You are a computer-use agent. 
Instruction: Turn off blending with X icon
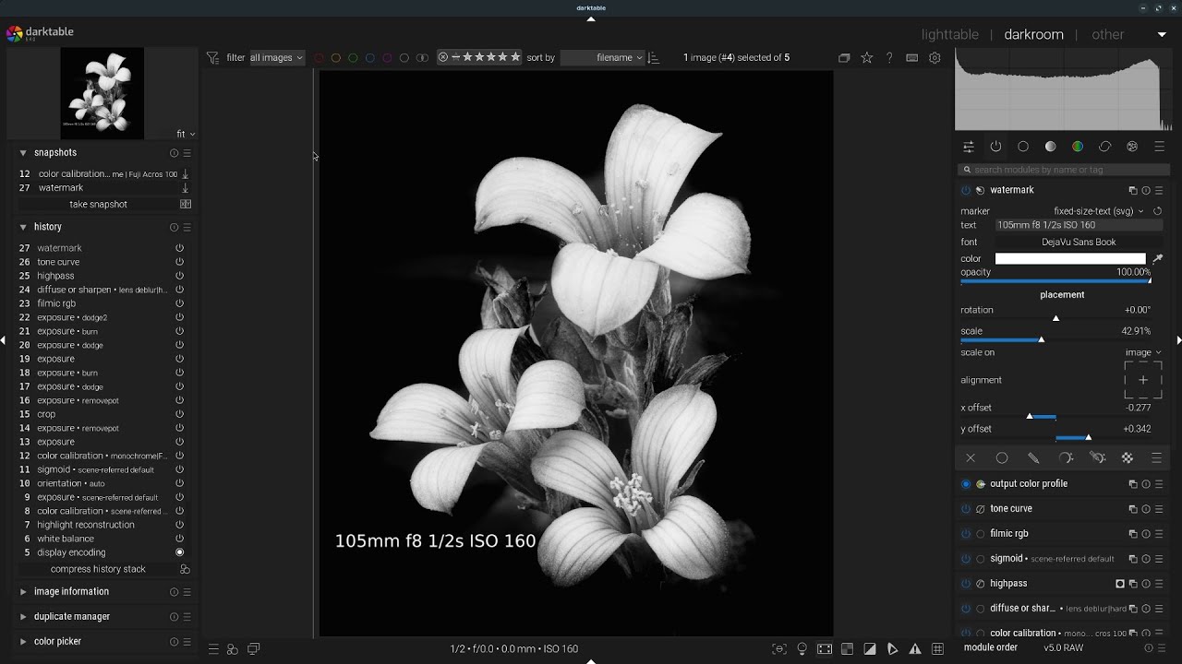point(971,458)
